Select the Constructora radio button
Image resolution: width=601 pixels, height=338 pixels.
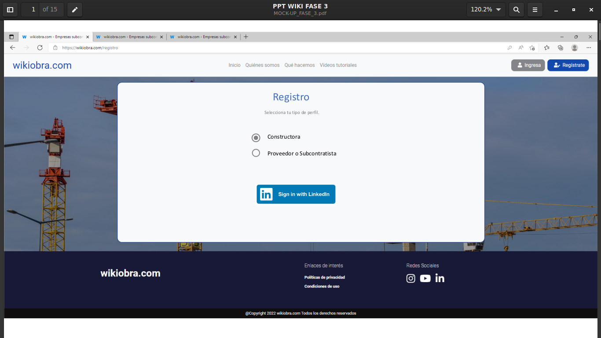(x=256, y=138)
